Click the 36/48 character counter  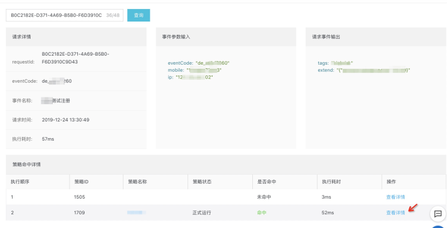point(113,16)
